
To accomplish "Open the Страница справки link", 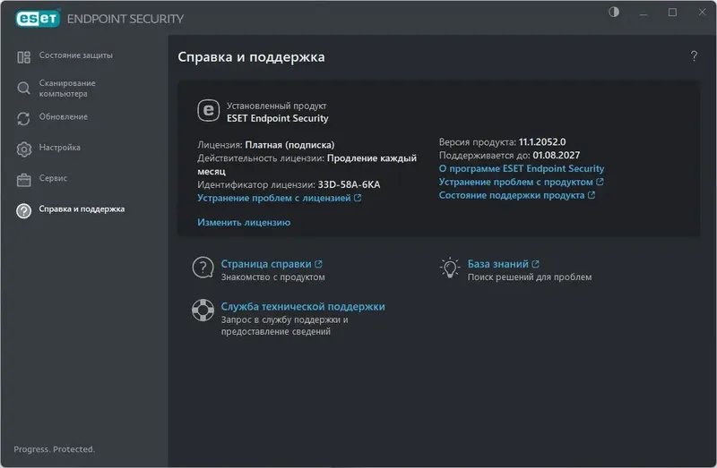I will point(266,264).
